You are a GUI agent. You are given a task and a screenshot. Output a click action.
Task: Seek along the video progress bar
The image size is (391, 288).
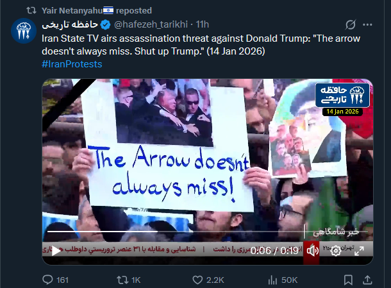pyautogui.click(x=208, y=232)
